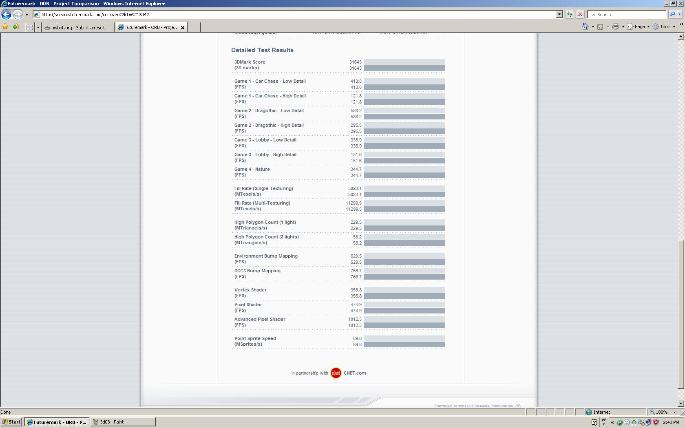This screenshot has width=685, height=428.
Task: Click the red security shield tray icon
Action: (x=656, y=422)
